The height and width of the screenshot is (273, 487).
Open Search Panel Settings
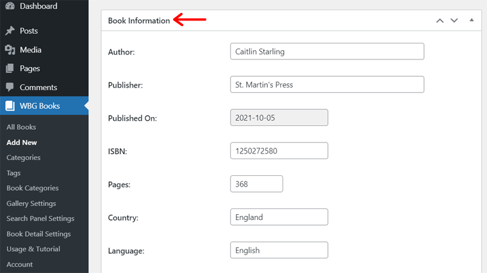pyautogui.click(x=40, y=219)
